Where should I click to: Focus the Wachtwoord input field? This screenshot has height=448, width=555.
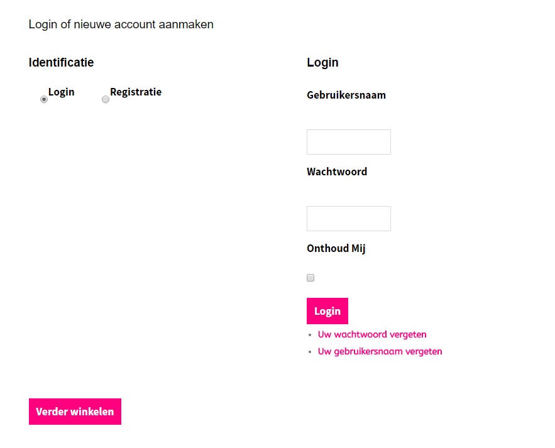(x=348, y=219)
